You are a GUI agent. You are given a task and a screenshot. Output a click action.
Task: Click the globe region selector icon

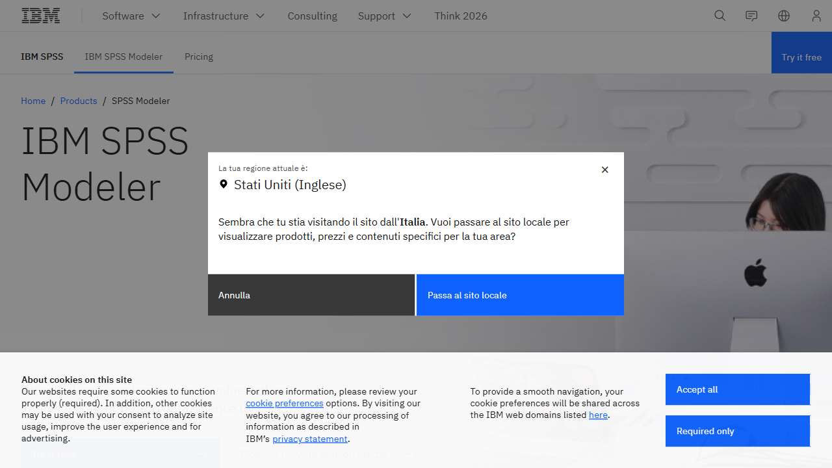tap(784, 16)
